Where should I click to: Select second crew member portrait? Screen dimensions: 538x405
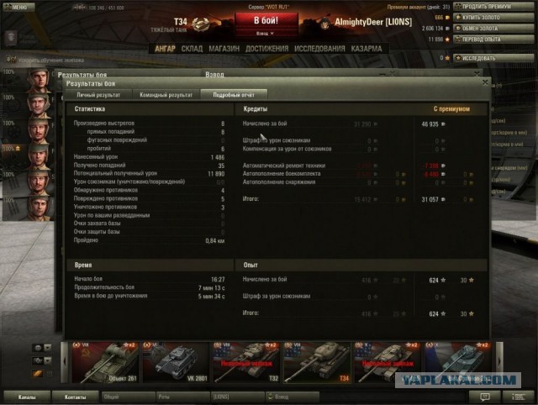pyautogui.click(x=40, y=106)
